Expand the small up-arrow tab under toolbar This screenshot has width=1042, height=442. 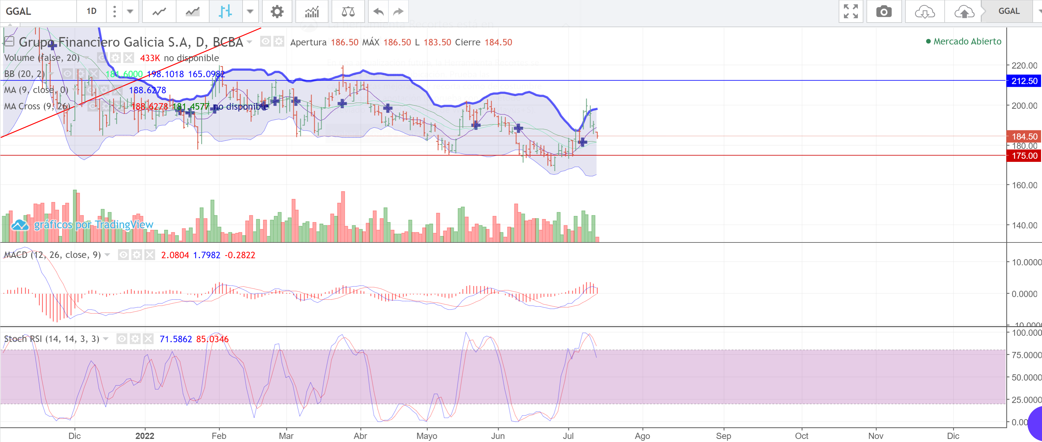tap(10, 25)
